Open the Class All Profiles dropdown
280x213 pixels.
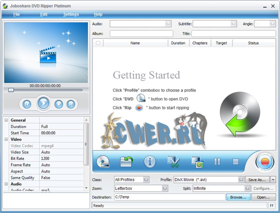(x=146, y=179)
